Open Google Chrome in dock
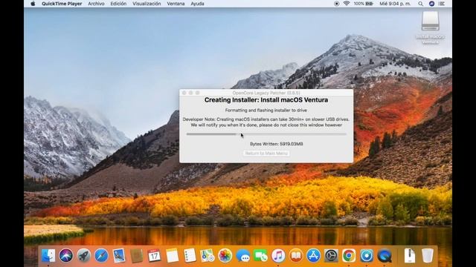 pos(349,256)
